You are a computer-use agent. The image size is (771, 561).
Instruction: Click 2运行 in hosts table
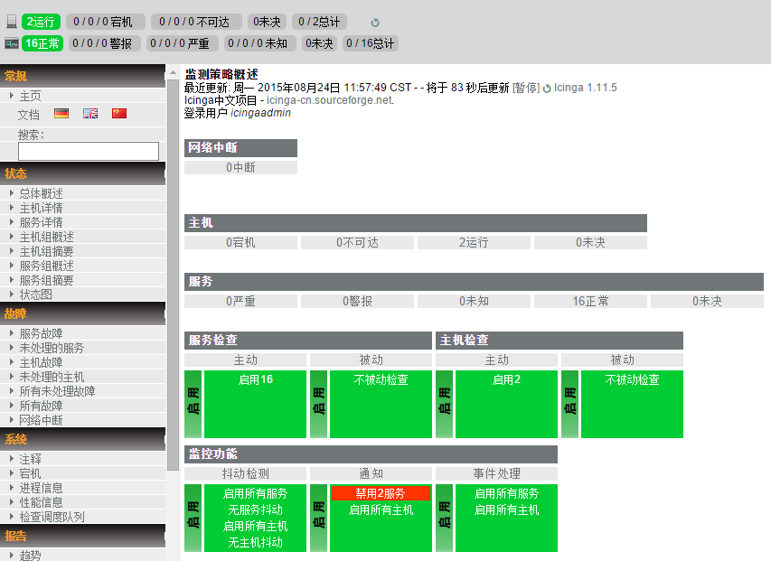point(474,242)
